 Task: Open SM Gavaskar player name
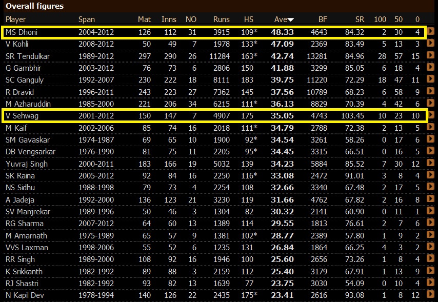tap(28, 139)
